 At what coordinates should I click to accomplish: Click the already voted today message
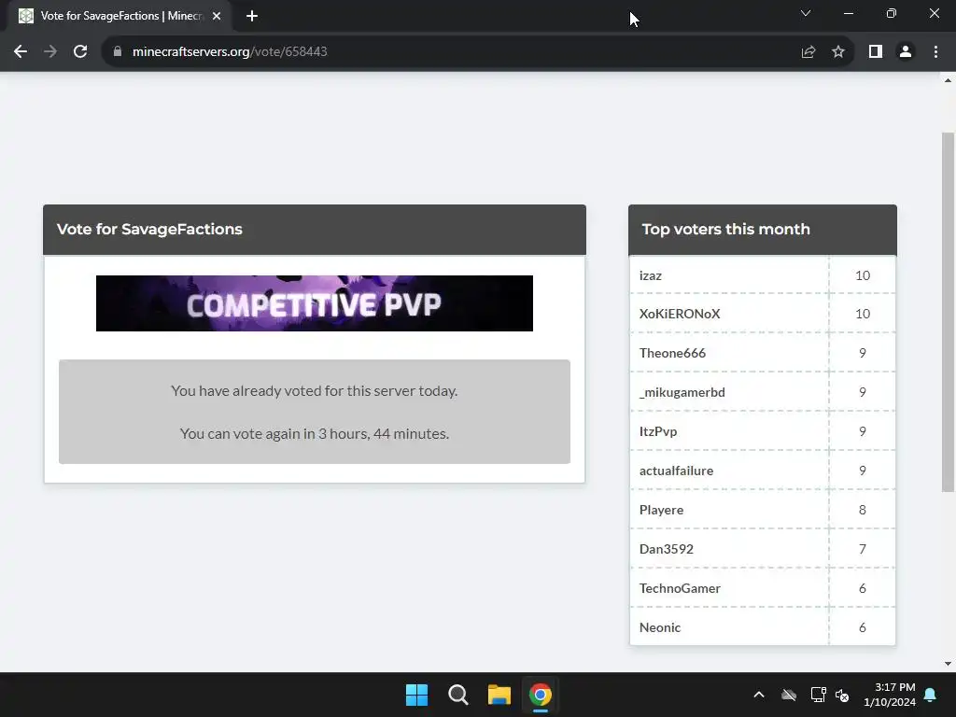click(315, 391)
